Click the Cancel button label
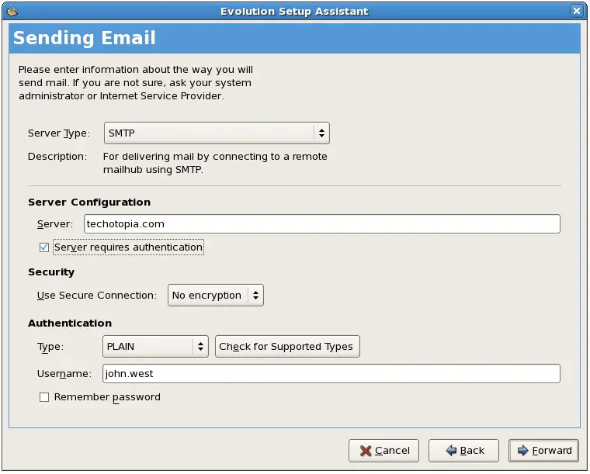 tap(392, 451)
